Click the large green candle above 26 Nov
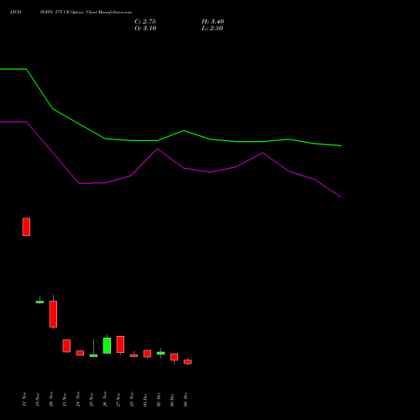 click(107, 345)
